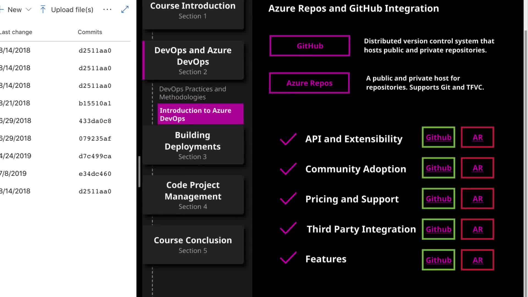Expand Building Deployments Section 3
Screen dimensions: 528x297
(193, 145)
